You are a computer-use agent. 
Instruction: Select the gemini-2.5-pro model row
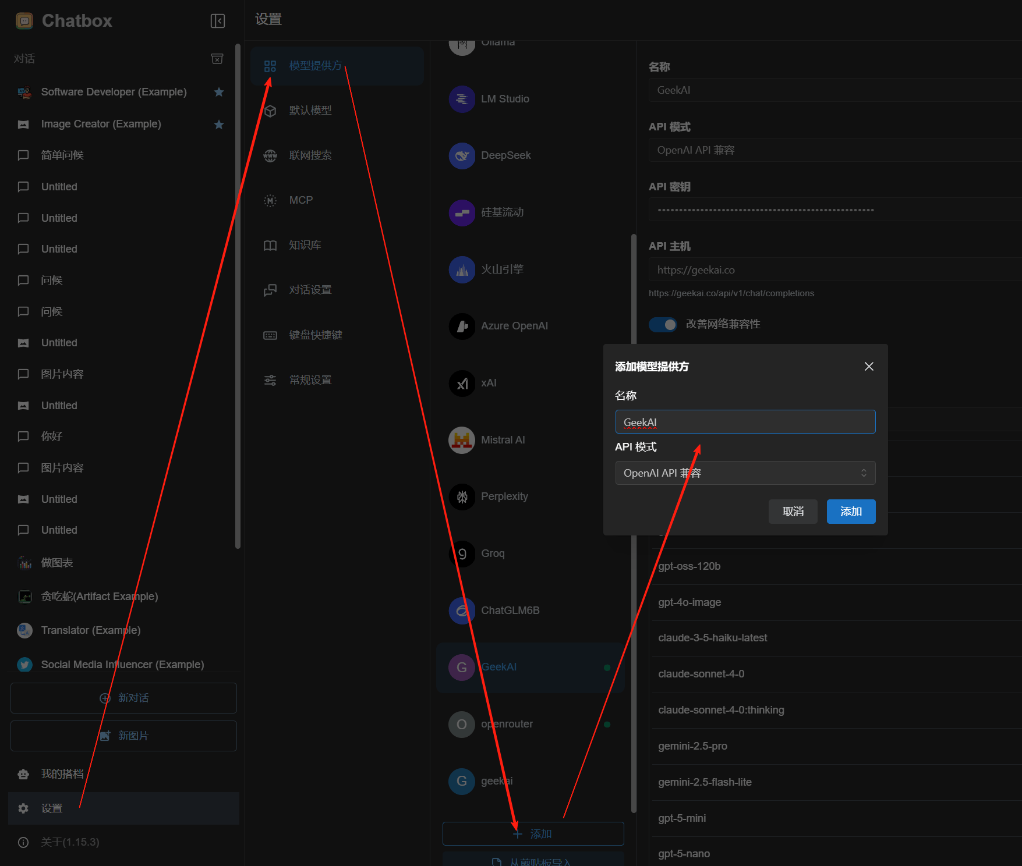pyautogui.click(x=836, y=746)
